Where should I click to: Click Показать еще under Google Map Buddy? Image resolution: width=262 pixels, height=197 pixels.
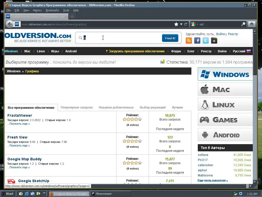coord(18,167)
